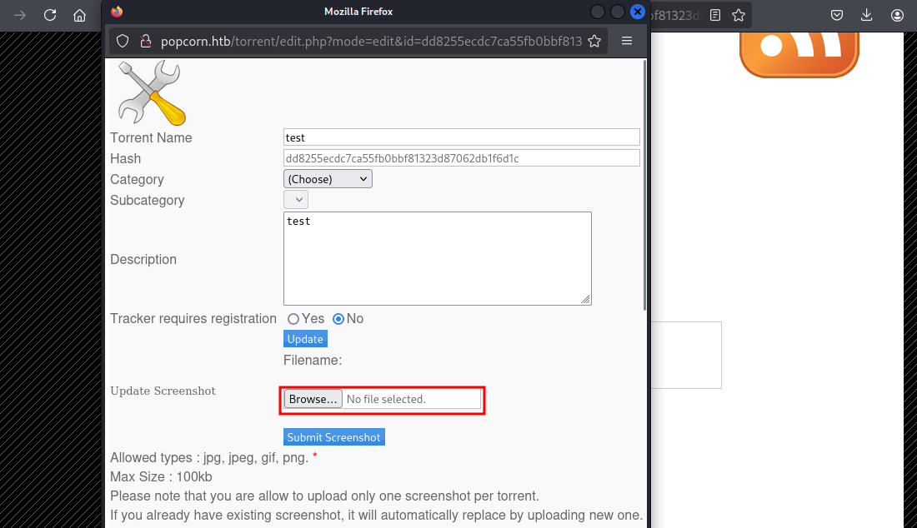Bookmark the edit.php page with star
Image resolution: width=917 pixels, height=528 pixels.
coord(594,41)
